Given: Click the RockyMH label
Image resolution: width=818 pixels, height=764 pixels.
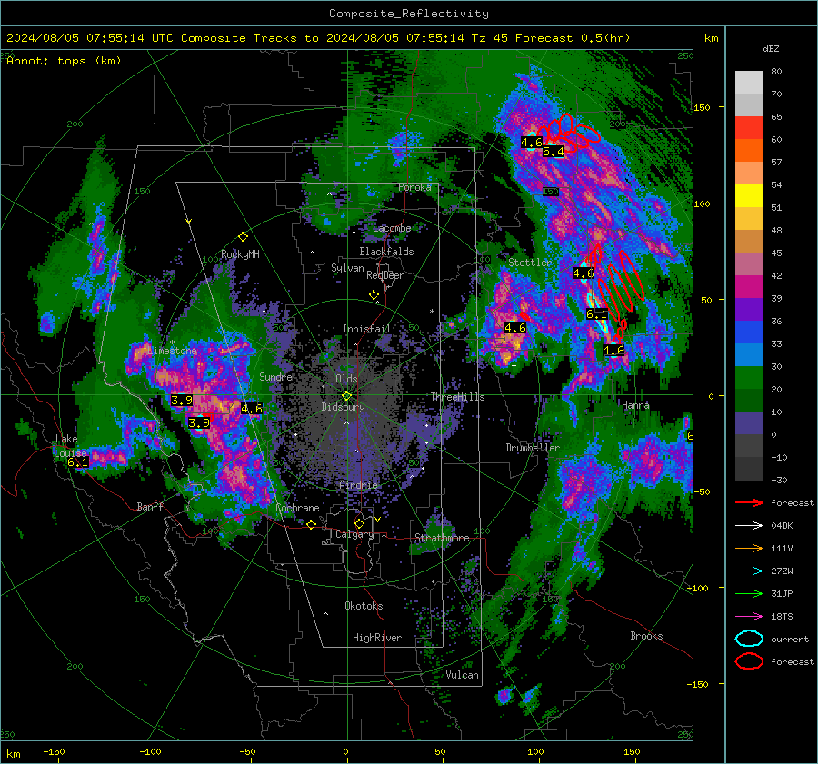Looking at the screenshot, I should tap(240, 254).
